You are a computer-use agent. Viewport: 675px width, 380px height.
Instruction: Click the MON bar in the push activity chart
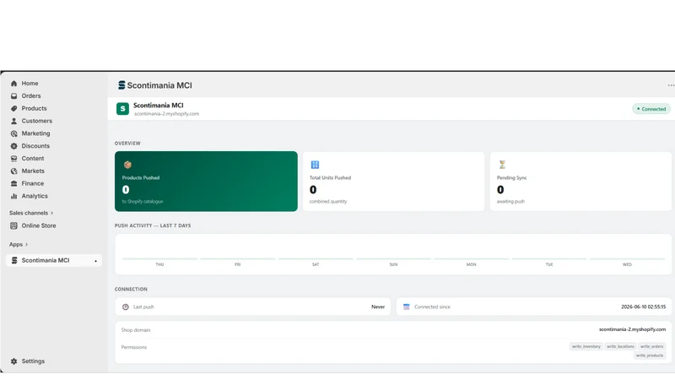tap(472, 259)
